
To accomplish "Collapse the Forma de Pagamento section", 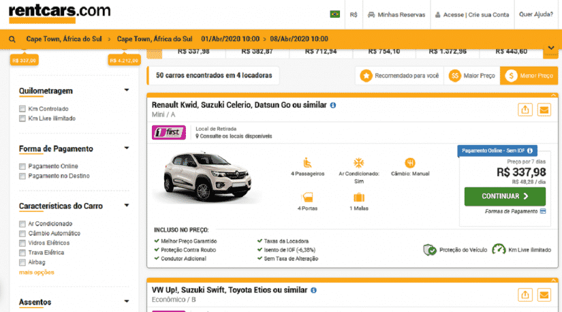I will click(127, 148).
